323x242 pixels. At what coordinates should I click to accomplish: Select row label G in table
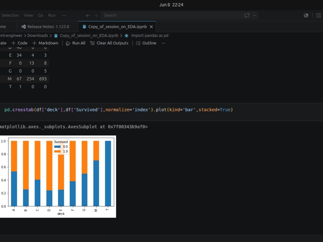(10, 71)
